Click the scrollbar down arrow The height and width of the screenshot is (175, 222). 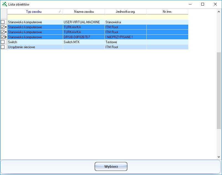click(219, 157)
